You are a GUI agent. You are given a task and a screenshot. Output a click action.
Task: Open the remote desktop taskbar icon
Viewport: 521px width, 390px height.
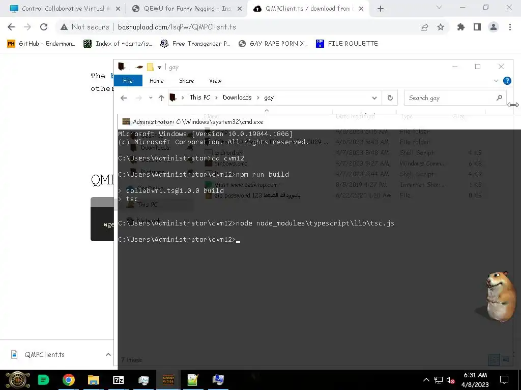(218, 380)
